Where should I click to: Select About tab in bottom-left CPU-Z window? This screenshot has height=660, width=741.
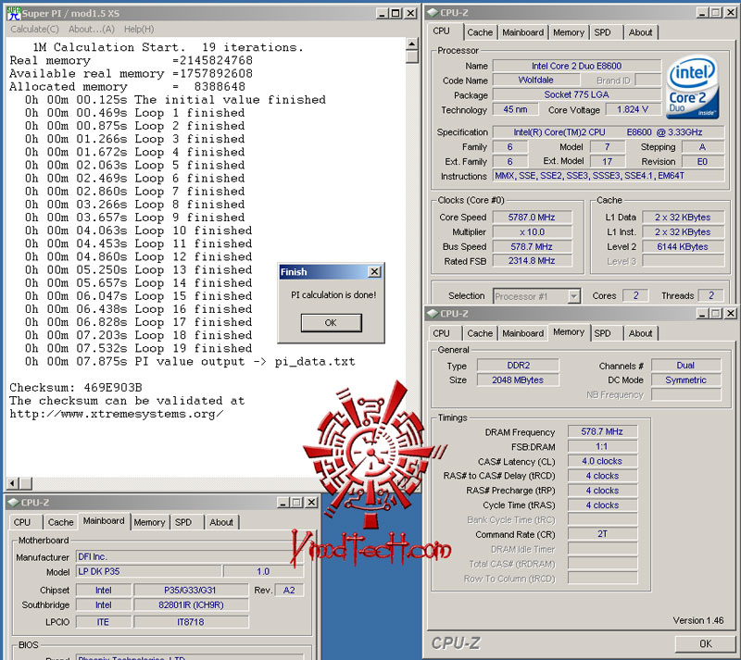pos(221,522)
